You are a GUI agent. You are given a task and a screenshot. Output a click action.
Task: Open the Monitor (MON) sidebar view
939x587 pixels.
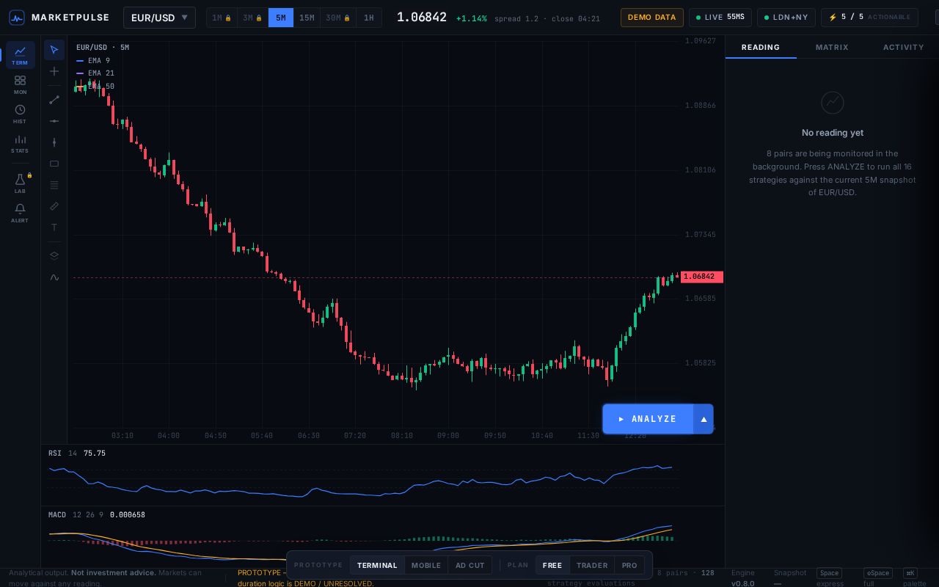(20, 84)
